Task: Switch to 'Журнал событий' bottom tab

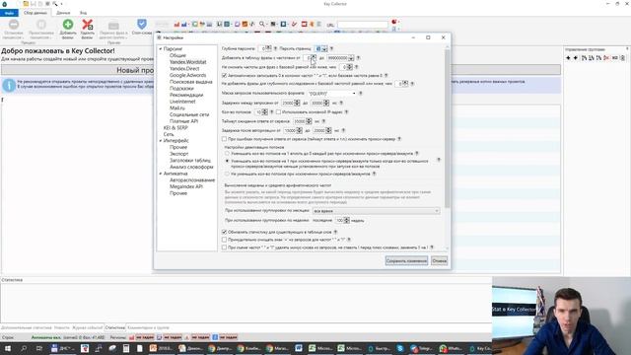Action: pyautogui.click(x=88, y=327)
